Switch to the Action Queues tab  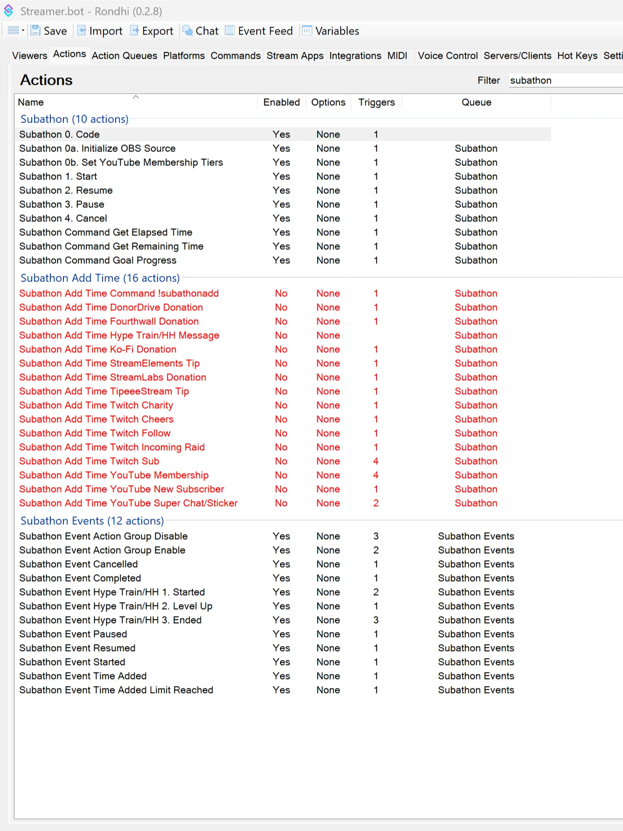(124, 55)
